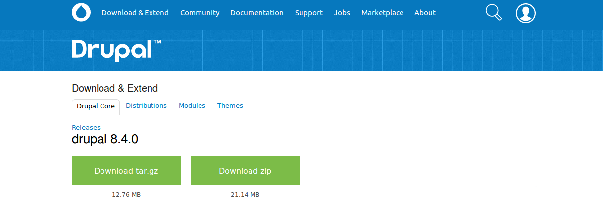603x201 pixels.
Task: Click the Drupal drop logo icon
Action: [x=81, y=13]
